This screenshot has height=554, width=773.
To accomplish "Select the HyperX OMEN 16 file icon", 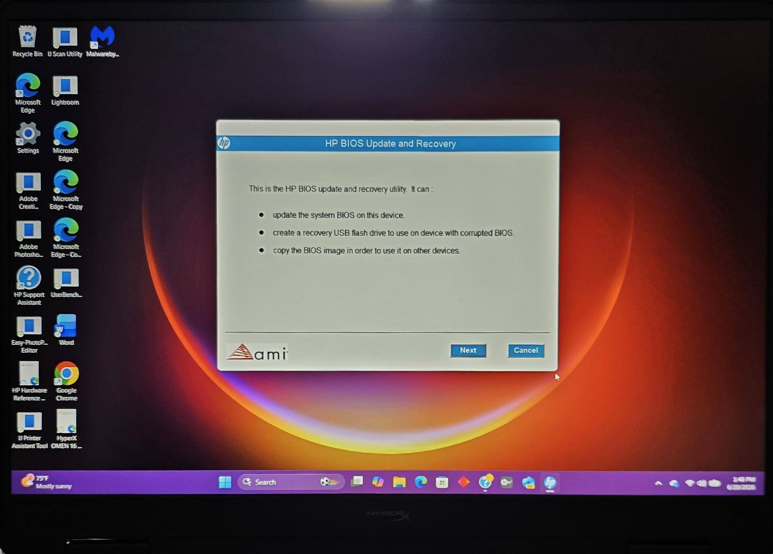I will tap(66, 429).
